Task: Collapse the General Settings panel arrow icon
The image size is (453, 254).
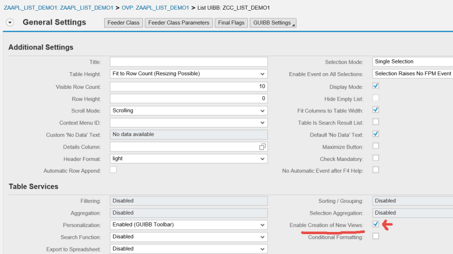Action: click(10, 23)
